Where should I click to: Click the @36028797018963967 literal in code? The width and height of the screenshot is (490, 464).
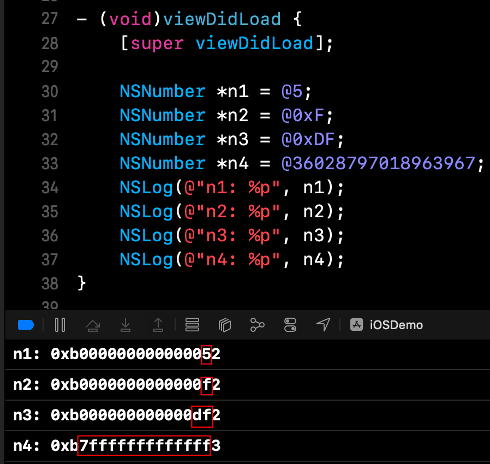point(382,164)
